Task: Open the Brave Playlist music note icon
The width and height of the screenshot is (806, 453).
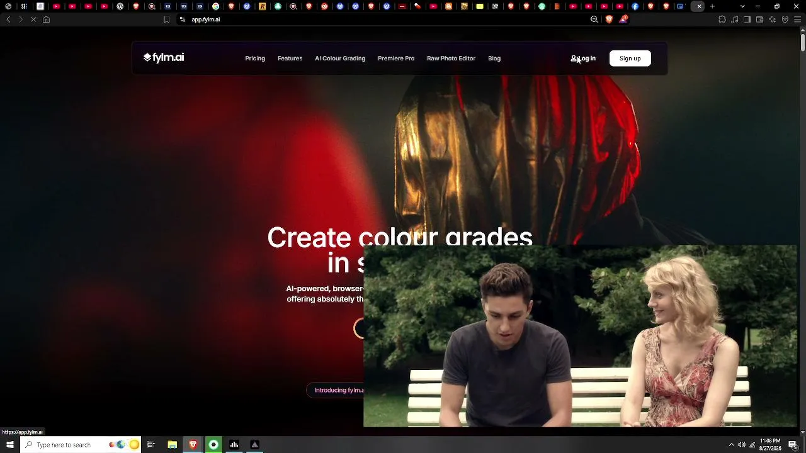Action: click(735, 20)
